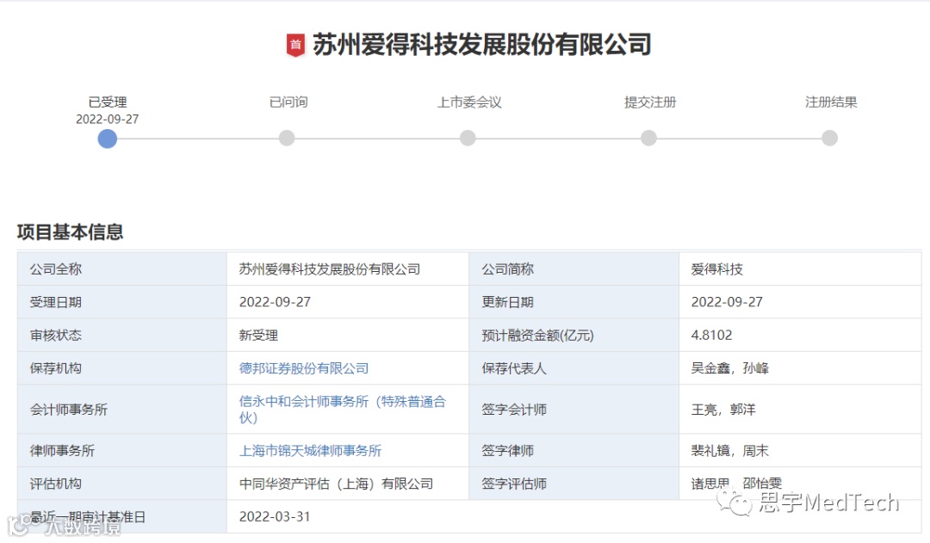Image resolution: width=930 pixels, height=543 pixels.
Task: Click the 2022-03-31 audit base date value
Action: coord(275,516)
